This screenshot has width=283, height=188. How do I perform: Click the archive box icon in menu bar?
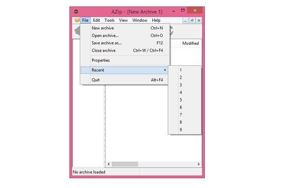[77, 20]
